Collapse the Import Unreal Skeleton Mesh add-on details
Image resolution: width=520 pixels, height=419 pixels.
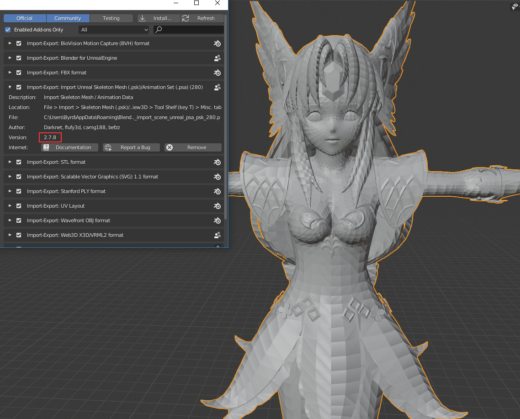[10, 87]
